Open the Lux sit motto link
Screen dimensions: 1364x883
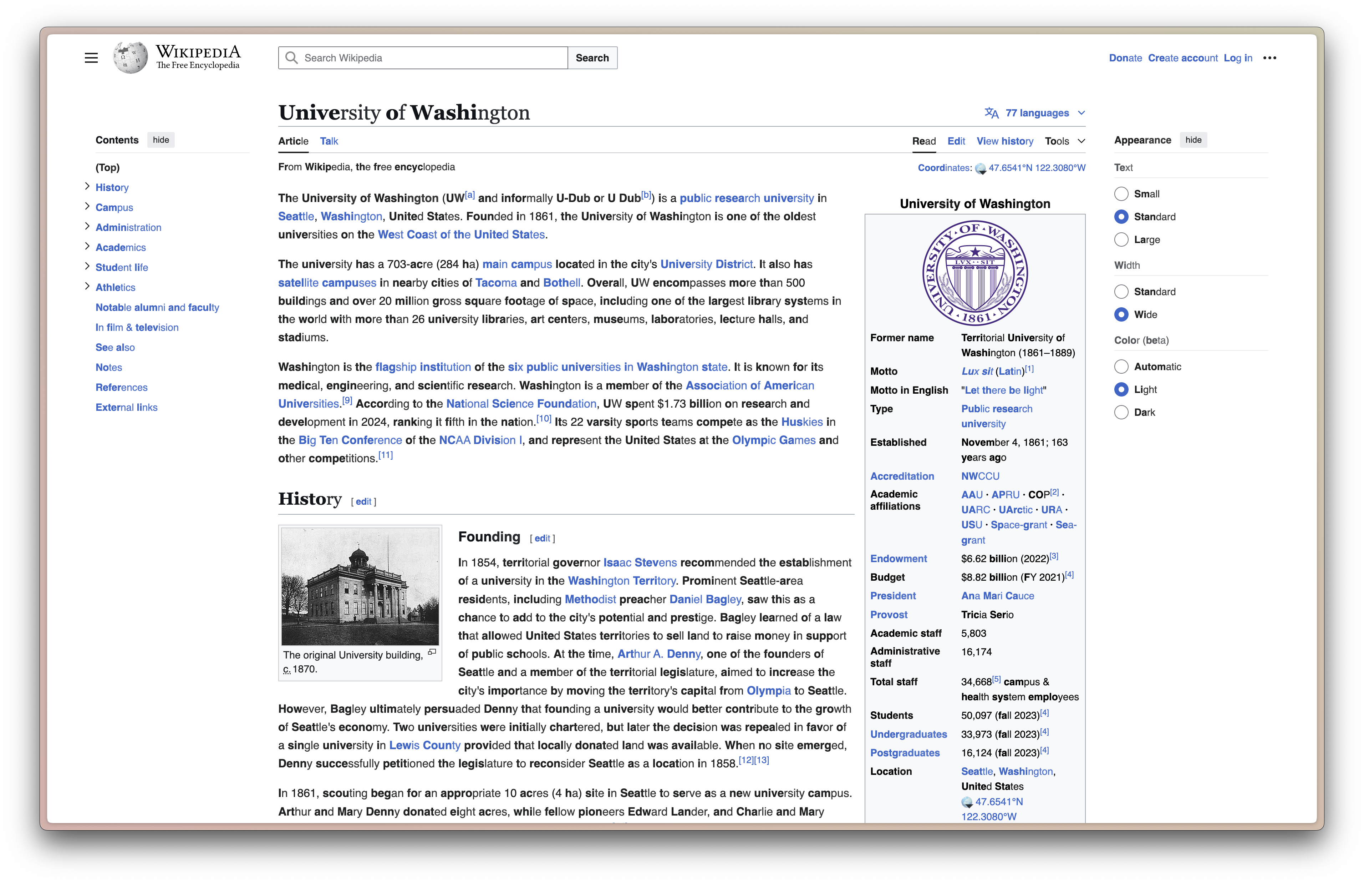(x=977, y=372)
